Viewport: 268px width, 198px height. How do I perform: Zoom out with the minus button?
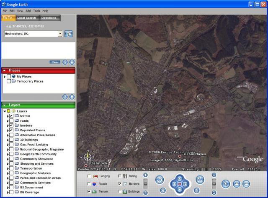click(x=145, y=193)
